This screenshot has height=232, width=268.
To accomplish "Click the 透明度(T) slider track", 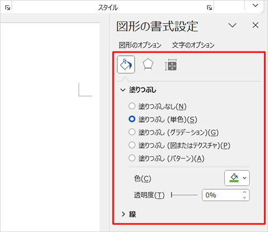I will pyautogui.click(x=184, y=195).
